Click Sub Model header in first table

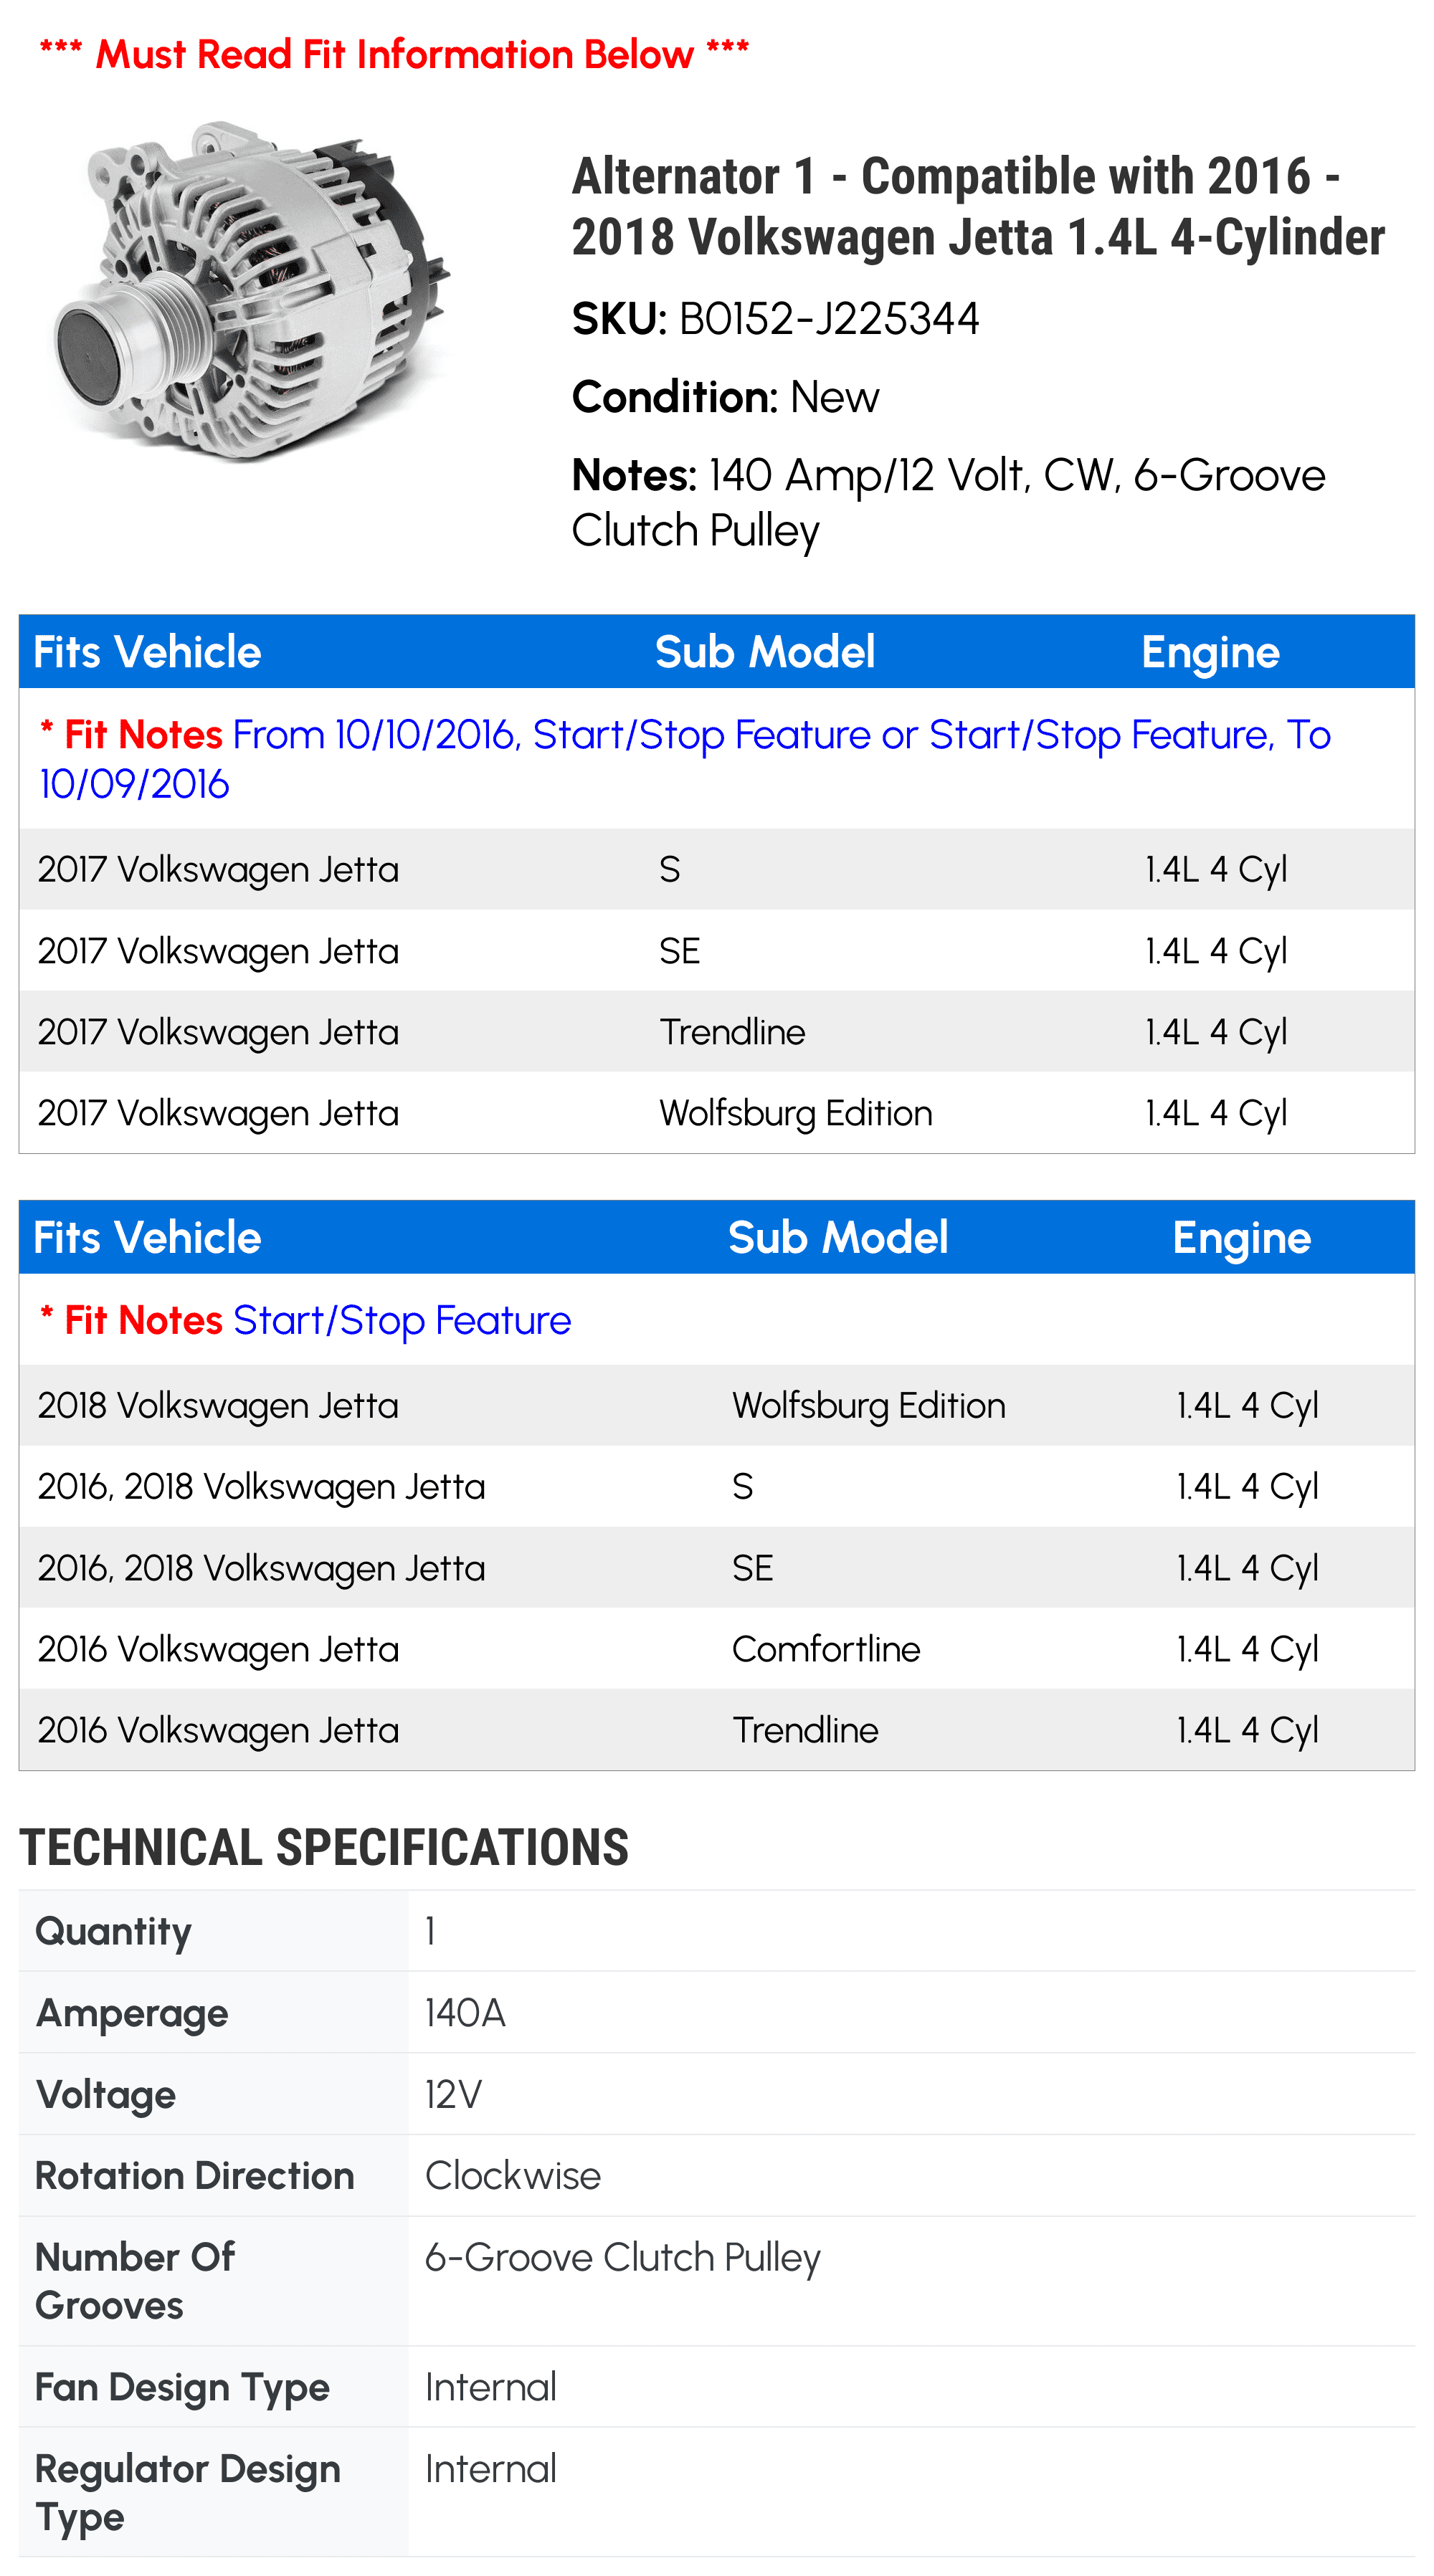[x=764, y=652]
